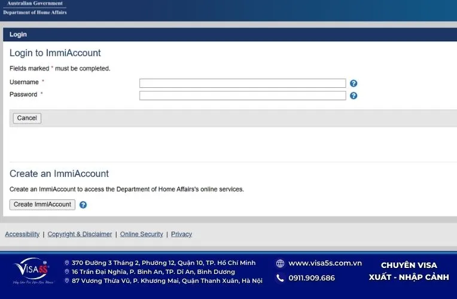Screen dimensions: 457x299
Task: Click 'XUẤT - NHẬP CẢNH' banner text
Action: 409,277
